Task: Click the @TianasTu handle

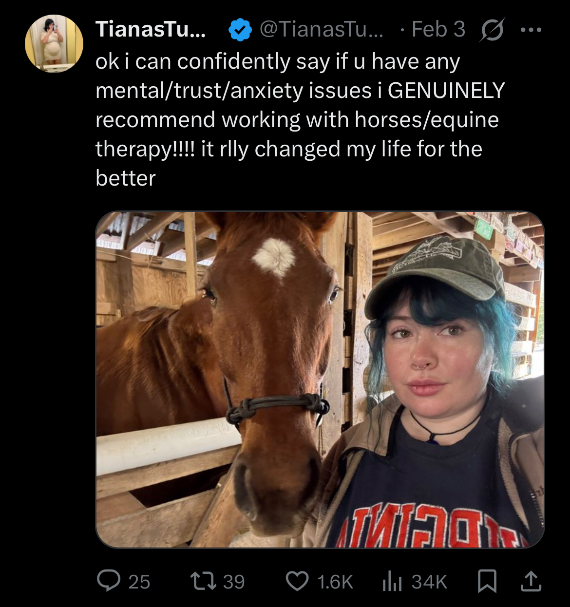Action: (x=322, y=30)
